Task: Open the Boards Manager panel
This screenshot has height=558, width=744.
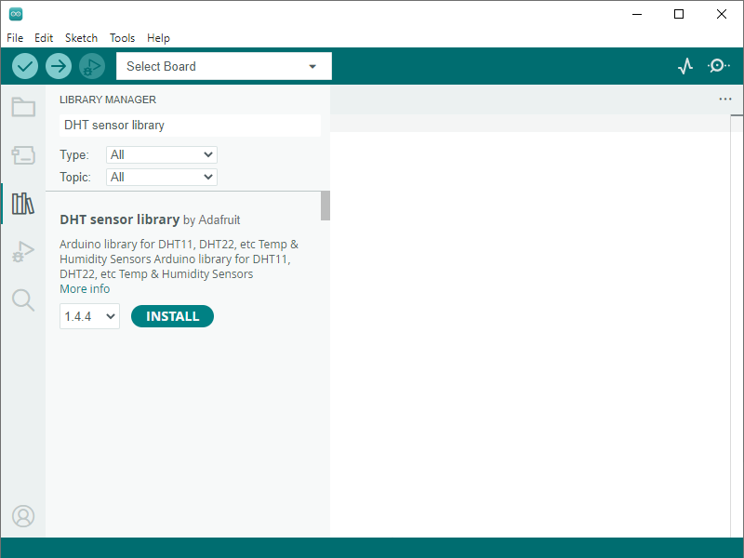Action: (x=23, y=155)
